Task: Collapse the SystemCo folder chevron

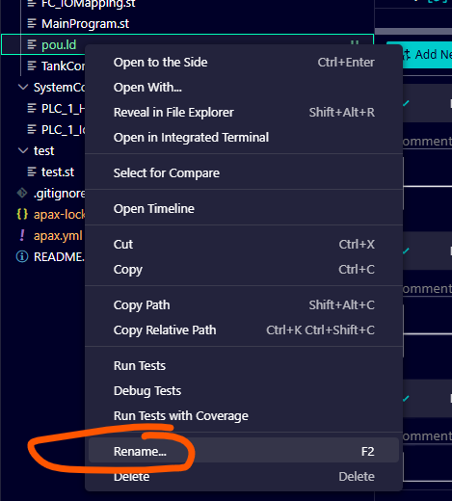Action: 23,87
